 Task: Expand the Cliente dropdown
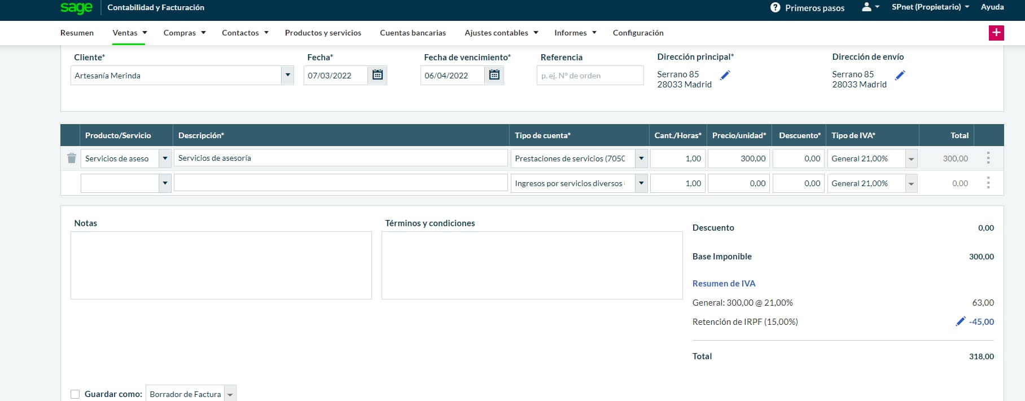(x=287, y=75)
